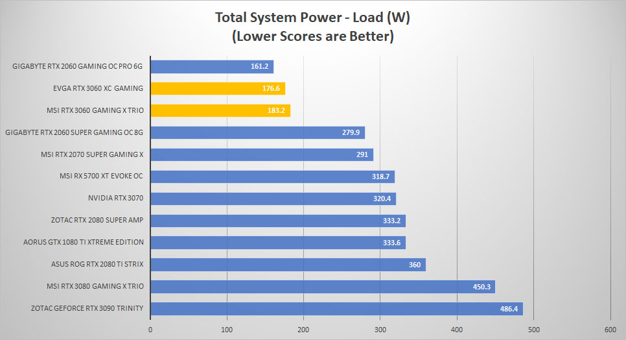The height and width of the screenshot is (340, 626).
Task: Click the 161.2 data value
Action: pos(259,66)
